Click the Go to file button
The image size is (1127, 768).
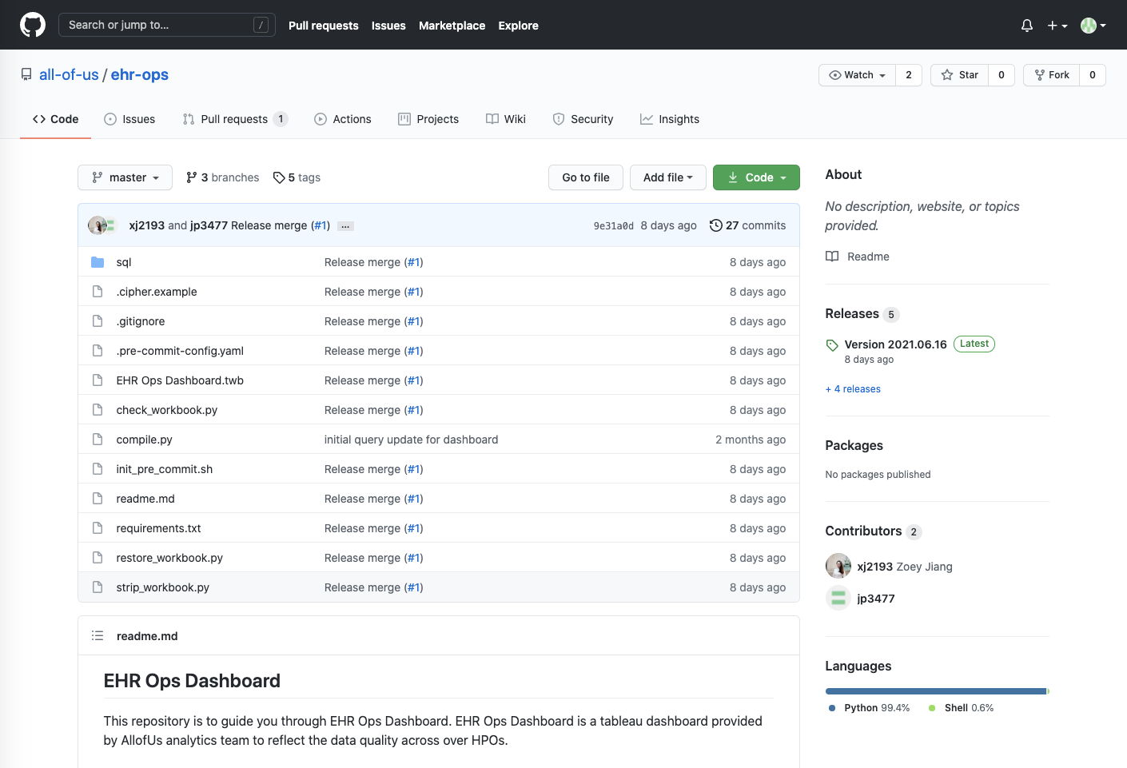click(x=586, y=177)
